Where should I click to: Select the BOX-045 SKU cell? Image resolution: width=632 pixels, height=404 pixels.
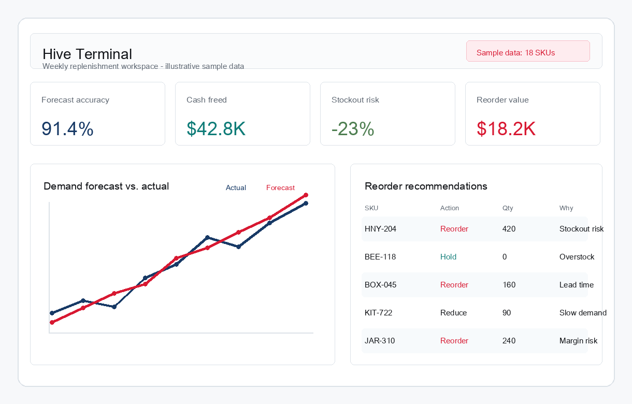coord(380,285)
